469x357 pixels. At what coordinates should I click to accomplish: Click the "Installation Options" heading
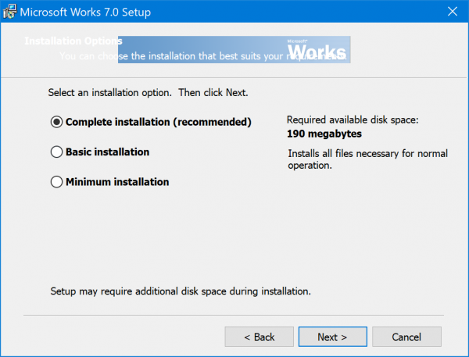pos(72,41)
